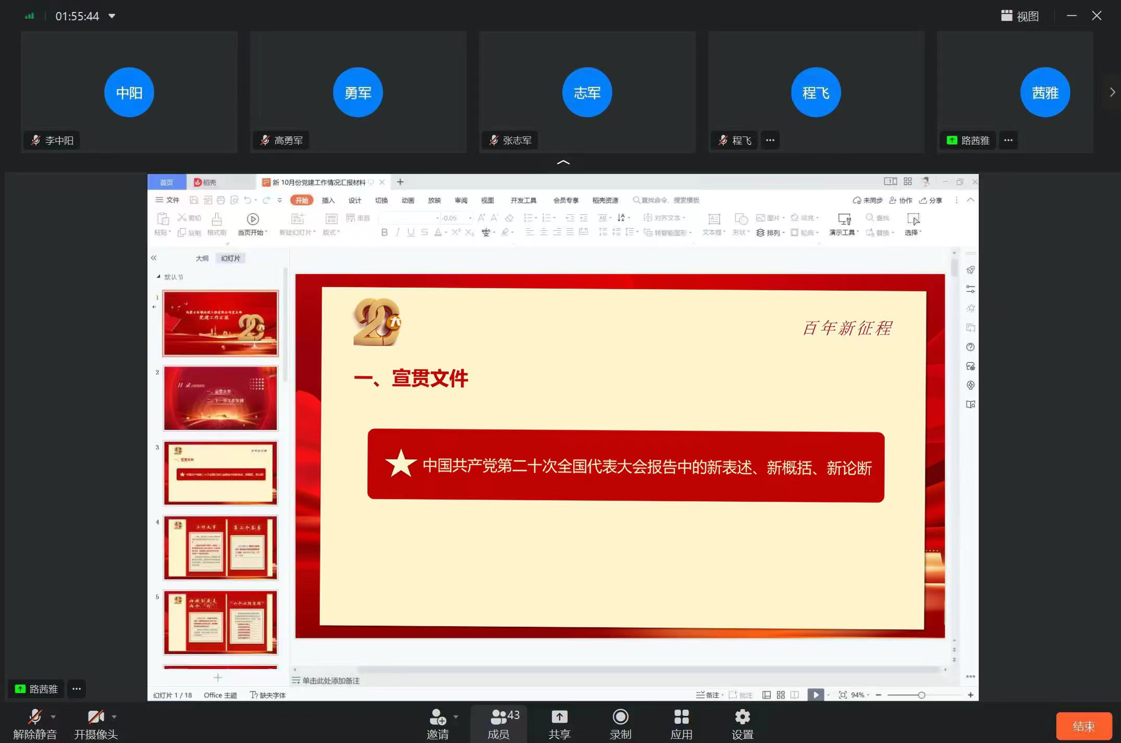Open more options beside 路茜雅 sharing label
1121x743 pixels.
[x=77, y=689]
